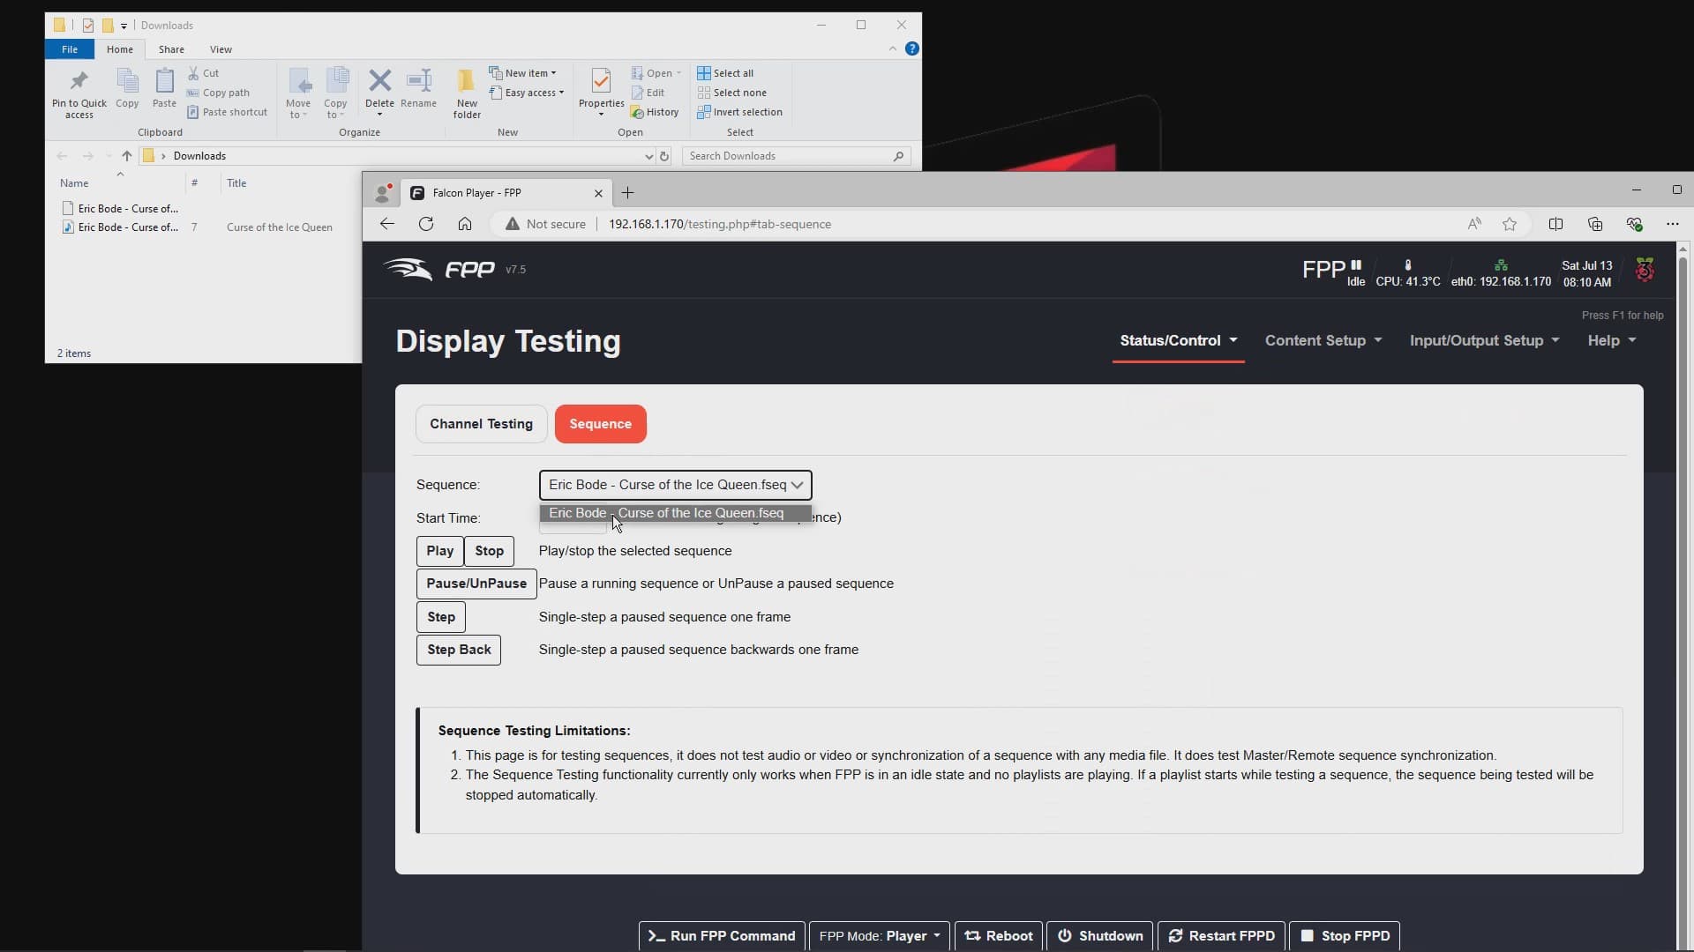Open the Explorer address bar history dropdown
The image size is (1694, 952).
pos(648,156)
